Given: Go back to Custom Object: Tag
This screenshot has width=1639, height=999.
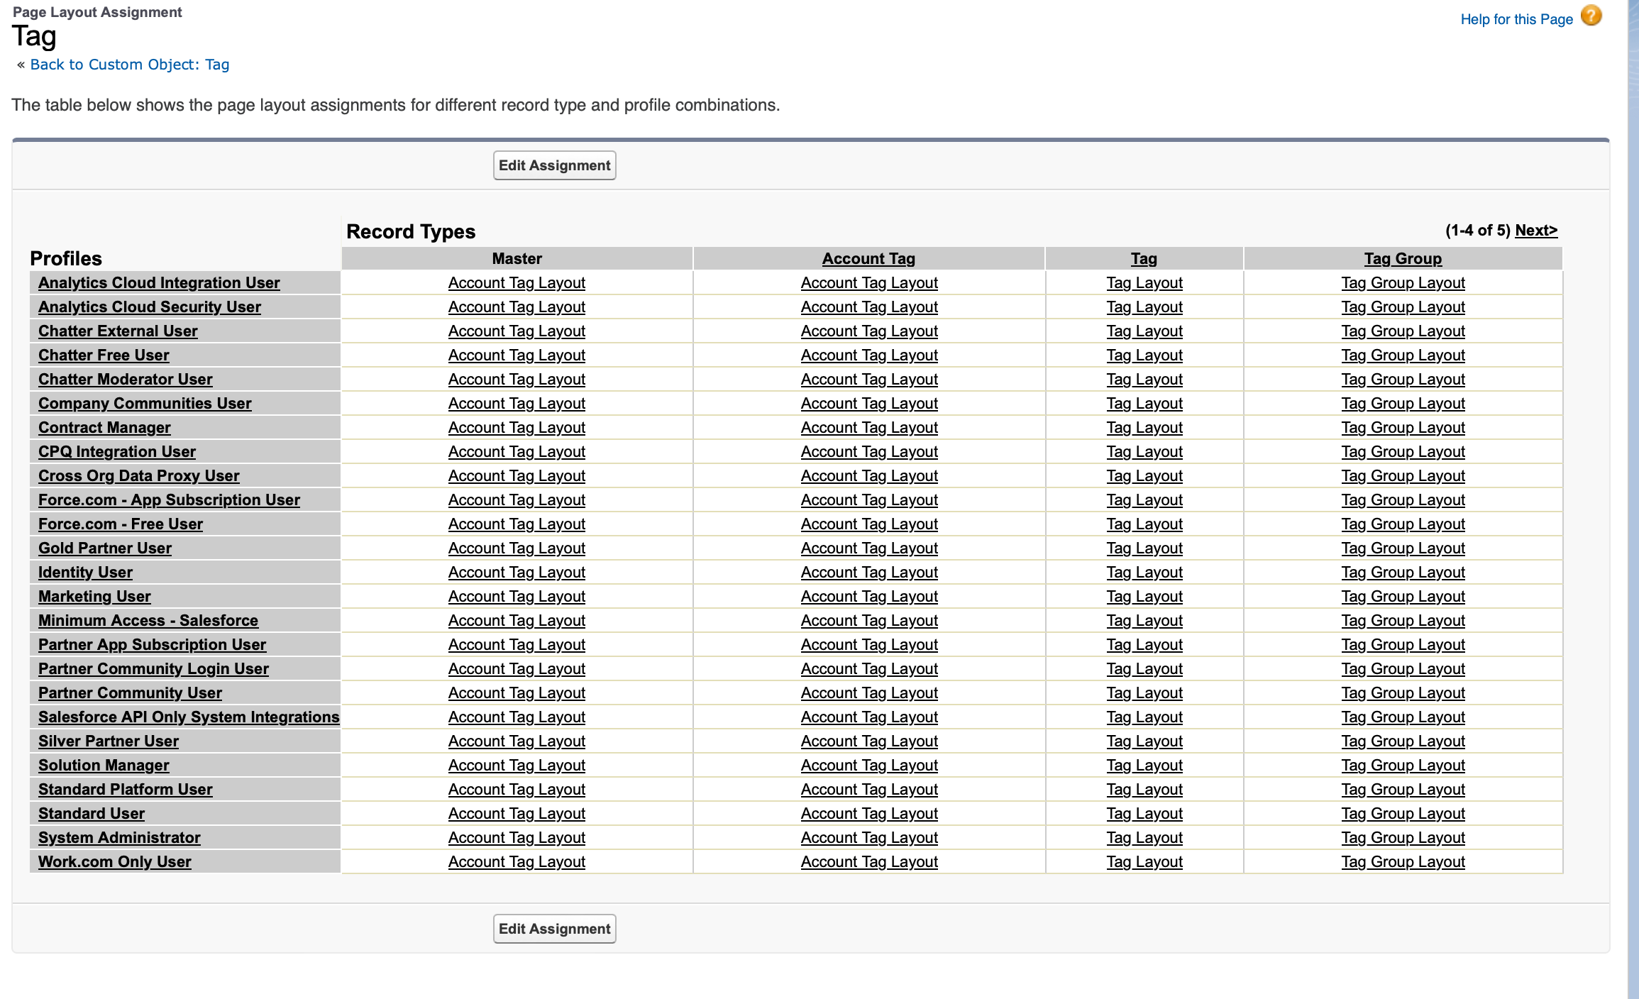Looking at the screenshot, I should 129,65.
